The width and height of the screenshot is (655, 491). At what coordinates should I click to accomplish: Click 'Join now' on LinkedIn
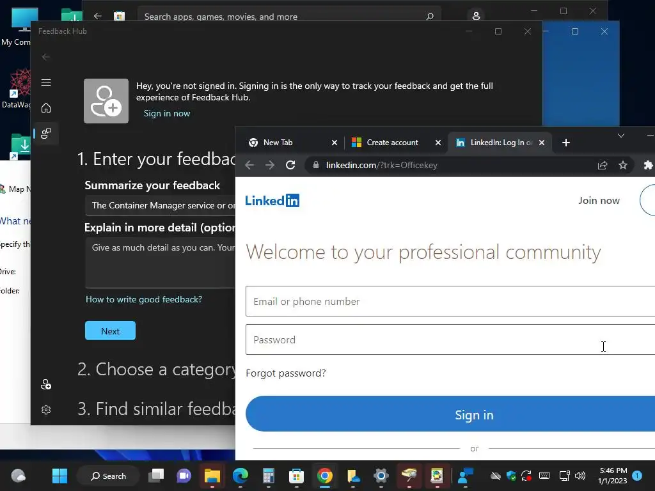[599, 200]
